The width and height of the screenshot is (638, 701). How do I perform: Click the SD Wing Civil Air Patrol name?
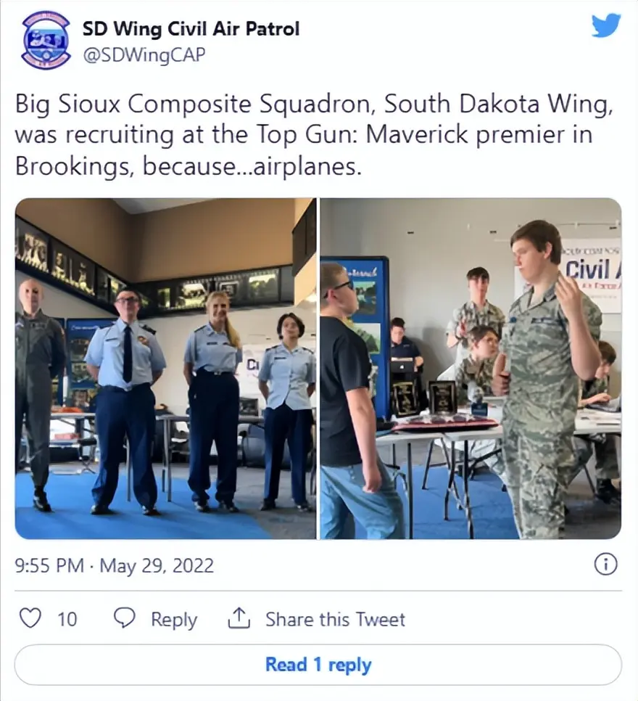(x=191, y=29)
